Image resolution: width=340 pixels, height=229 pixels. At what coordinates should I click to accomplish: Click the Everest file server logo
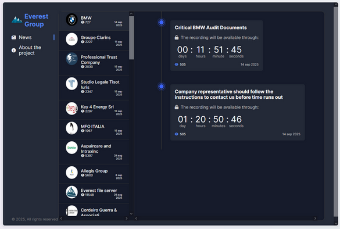point(71,192)
